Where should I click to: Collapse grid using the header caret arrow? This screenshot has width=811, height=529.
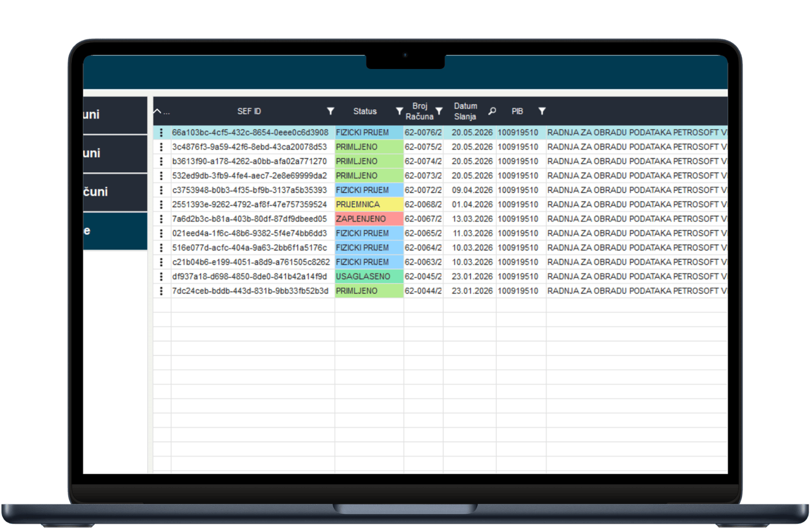coord(157,111)
